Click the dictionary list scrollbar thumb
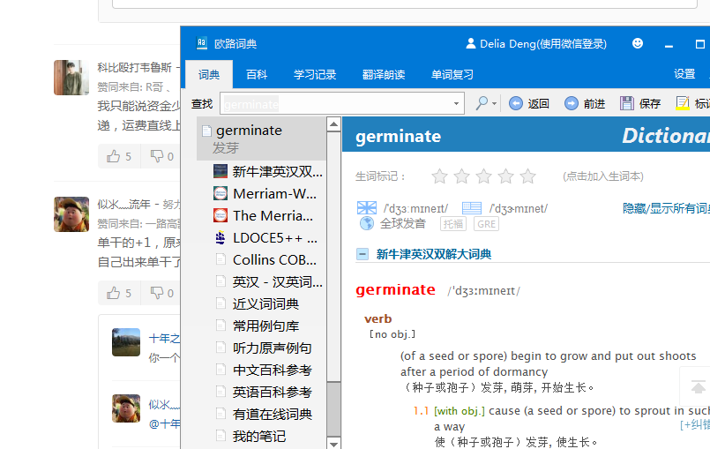The image size is (710, 449). 333,409
